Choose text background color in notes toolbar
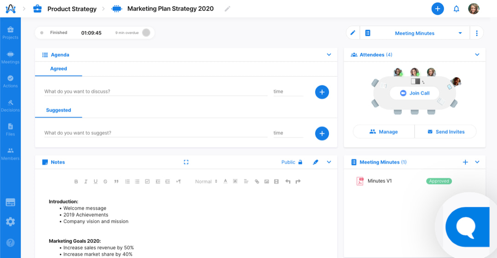The width and height of the screenshot is (497, 258). click(235, 181)
